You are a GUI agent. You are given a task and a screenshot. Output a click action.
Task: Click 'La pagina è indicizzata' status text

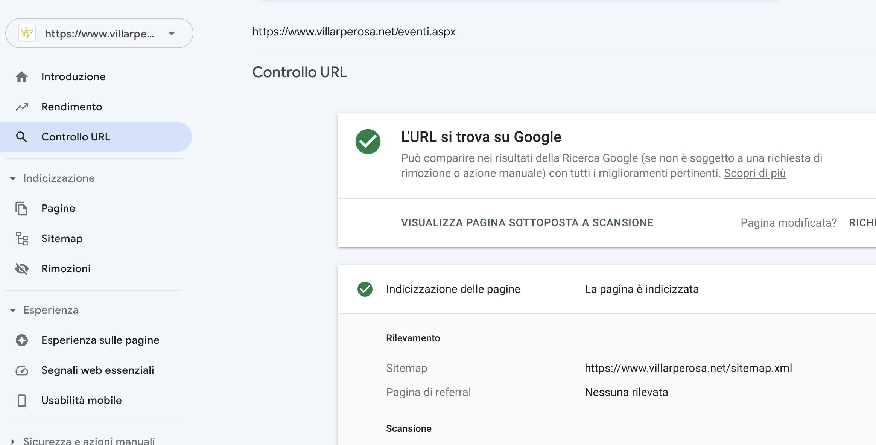[x=642, y=289]
